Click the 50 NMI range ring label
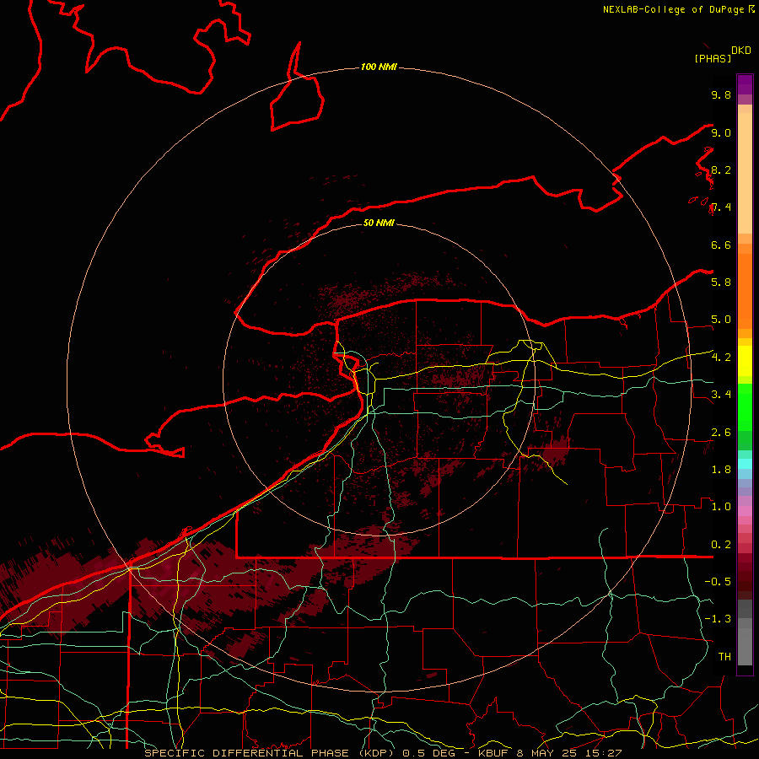The height and width of the screenshot is (759, 759). [x=379, y=223]
